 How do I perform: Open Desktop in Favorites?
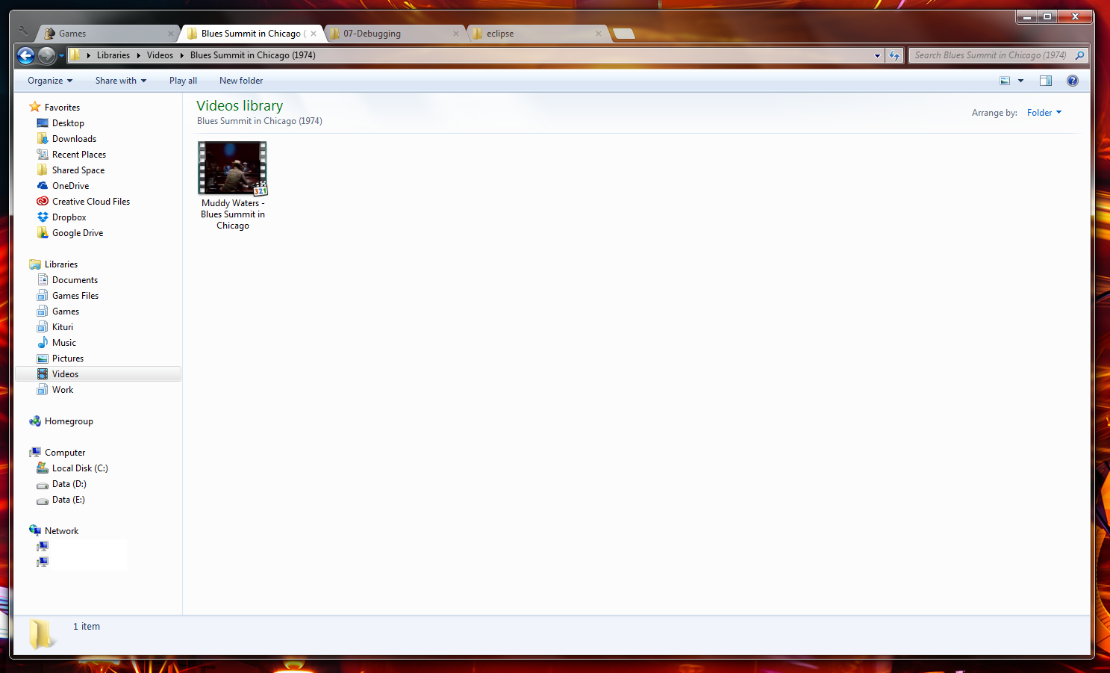[68, 123]
